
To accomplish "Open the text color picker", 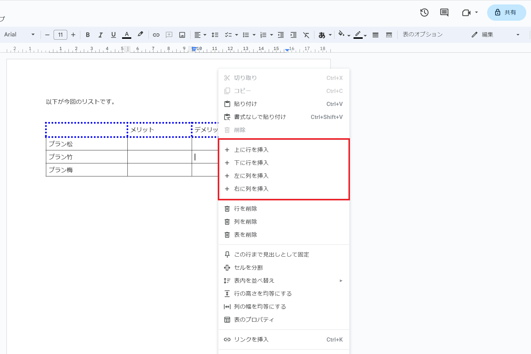I will pyautogui.click(x=127, y=35).
